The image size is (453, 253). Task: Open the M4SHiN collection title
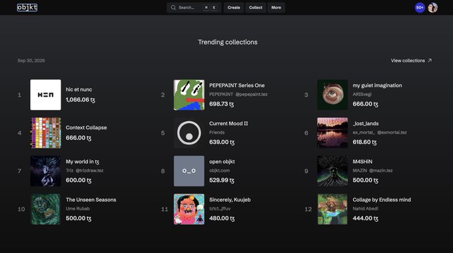click(x=362, y=162)
